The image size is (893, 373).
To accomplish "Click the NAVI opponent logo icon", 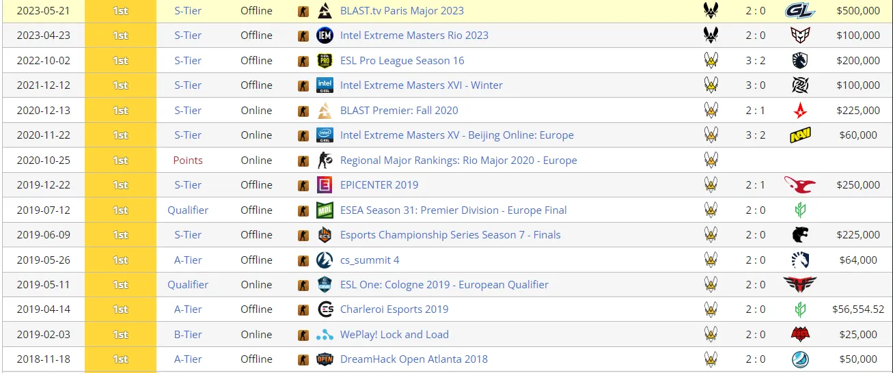I will 800,135.
